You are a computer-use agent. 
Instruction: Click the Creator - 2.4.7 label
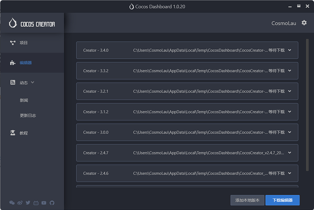point(96,153)
